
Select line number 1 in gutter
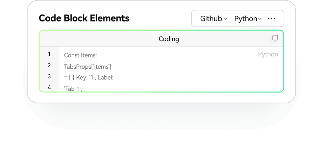(49, 54)
